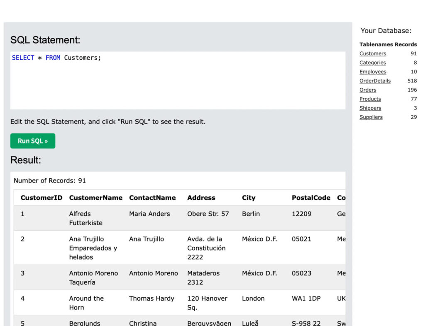Open the Employees table link
The height and width of the screenshot is (326, 425).
372,72
